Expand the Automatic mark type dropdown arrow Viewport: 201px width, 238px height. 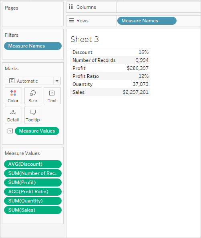57,81
